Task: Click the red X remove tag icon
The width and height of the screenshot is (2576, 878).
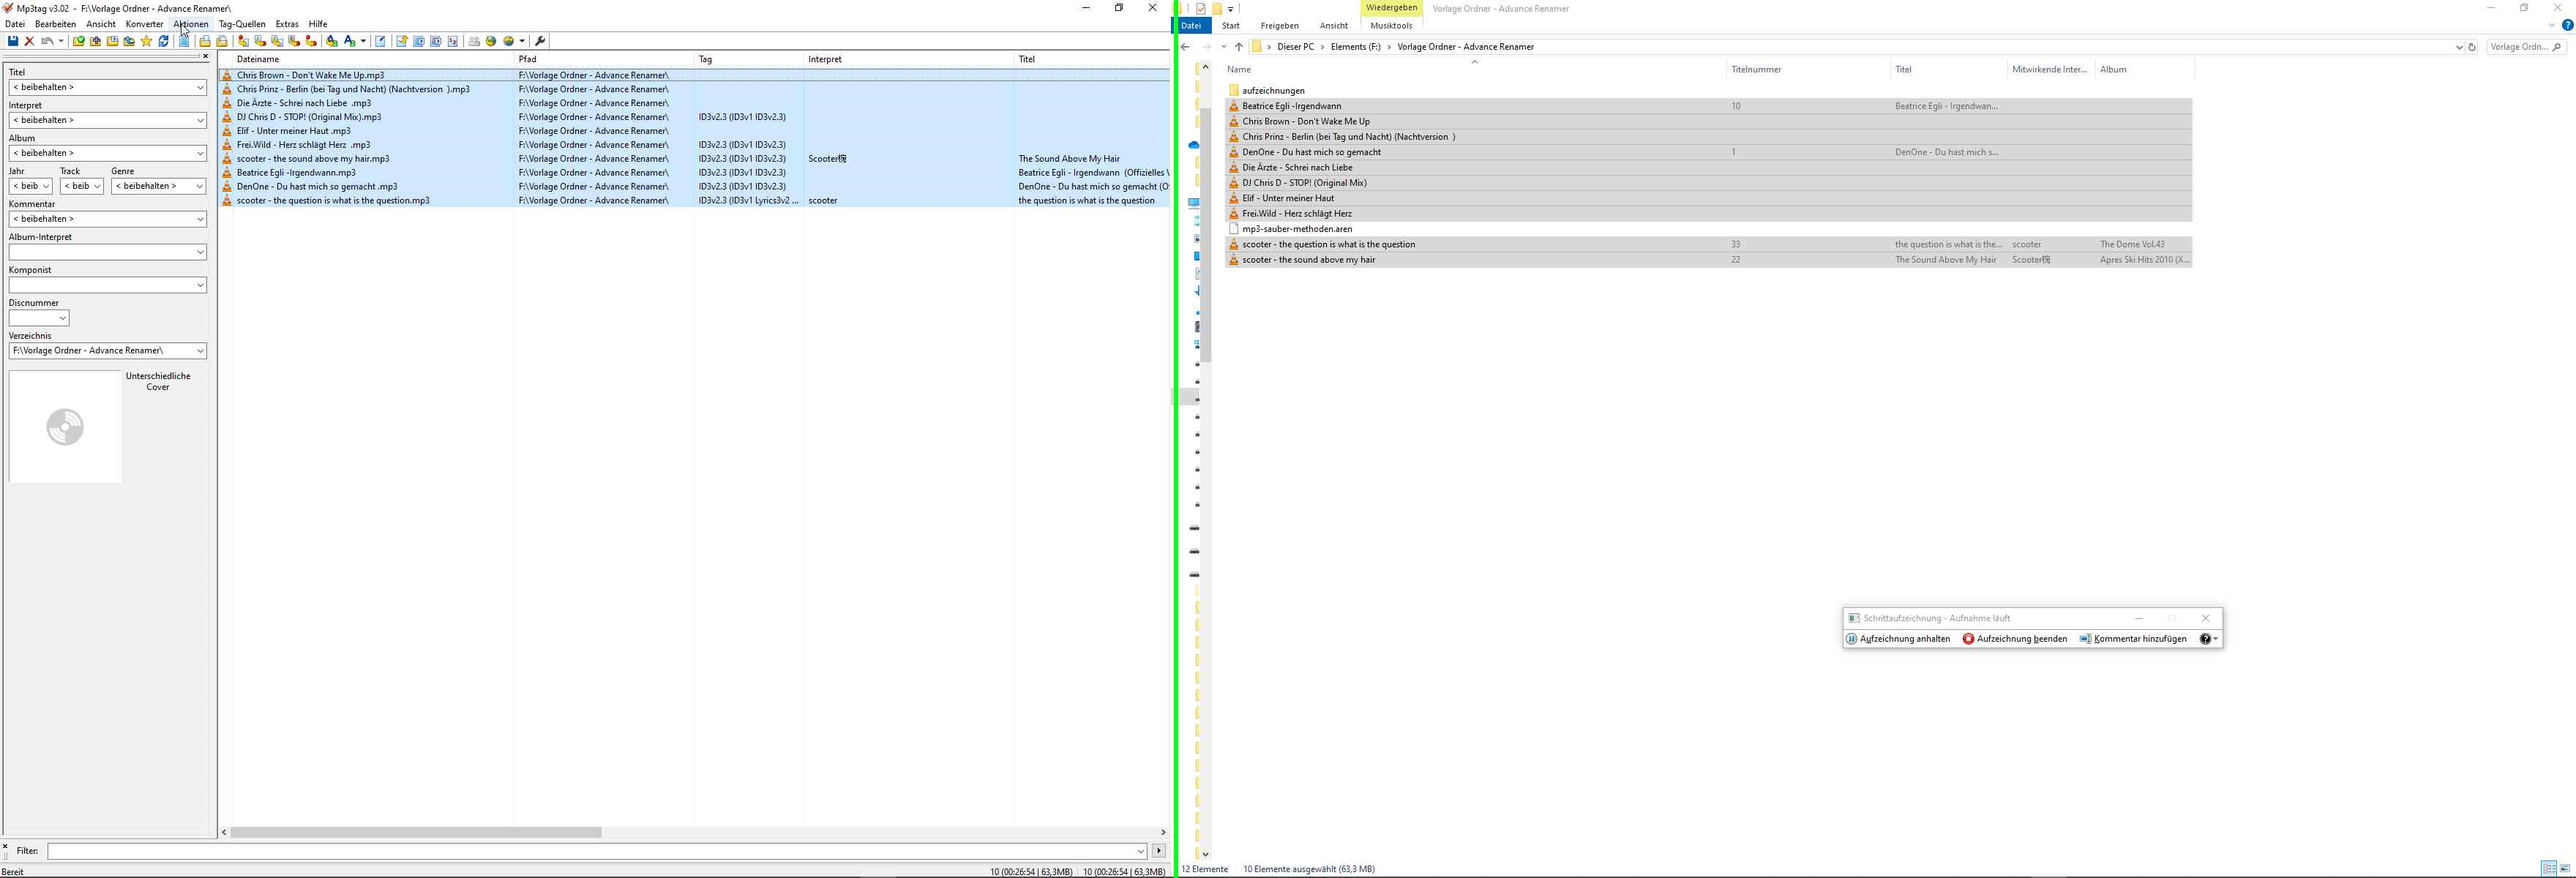Action: (x=30, y=41)
